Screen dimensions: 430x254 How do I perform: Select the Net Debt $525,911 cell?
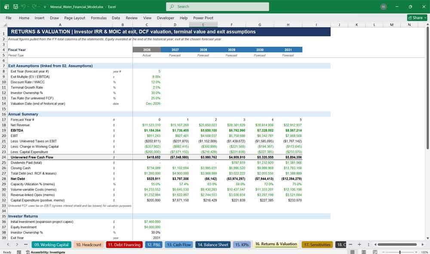click(x=147, y=179)
